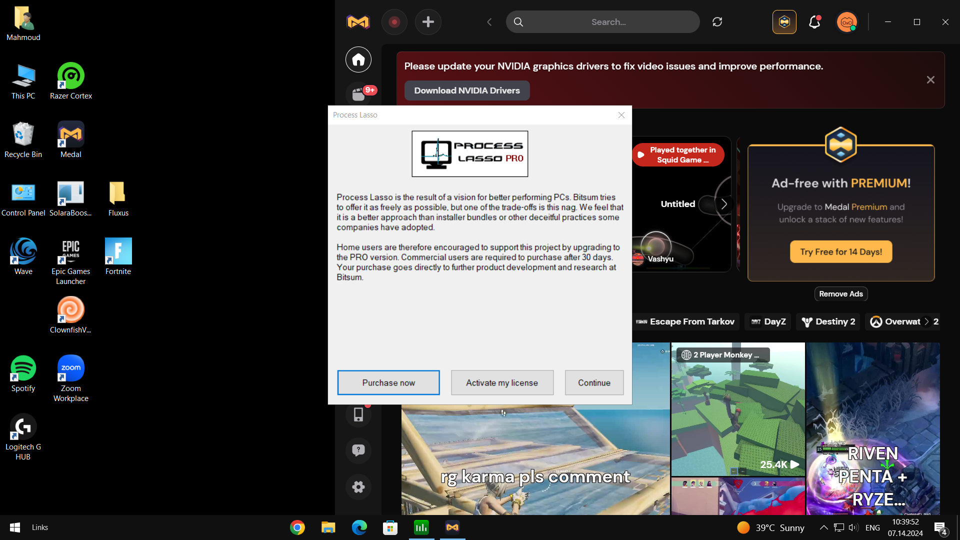Viewport: 960px width, 540px height.
Task: Click Continue in the Process Lasso dialog
Action: (594, 382)
